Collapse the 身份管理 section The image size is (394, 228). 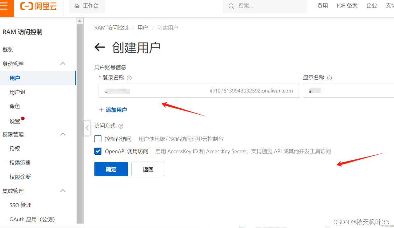point(63,64)
